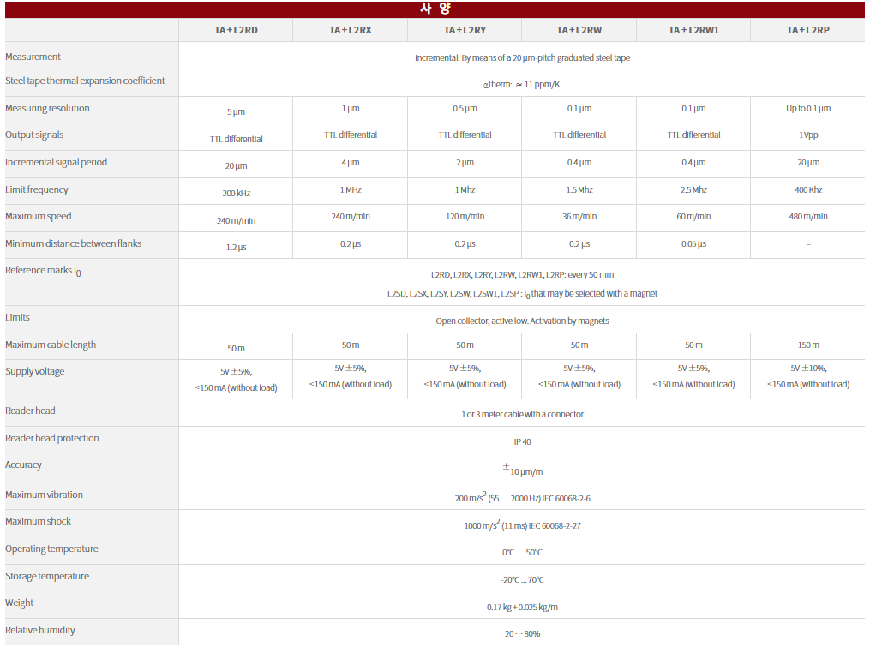Click the '36 m/min' maximum speed value
Screen dimensions: 870x648
tap(579, 216)
